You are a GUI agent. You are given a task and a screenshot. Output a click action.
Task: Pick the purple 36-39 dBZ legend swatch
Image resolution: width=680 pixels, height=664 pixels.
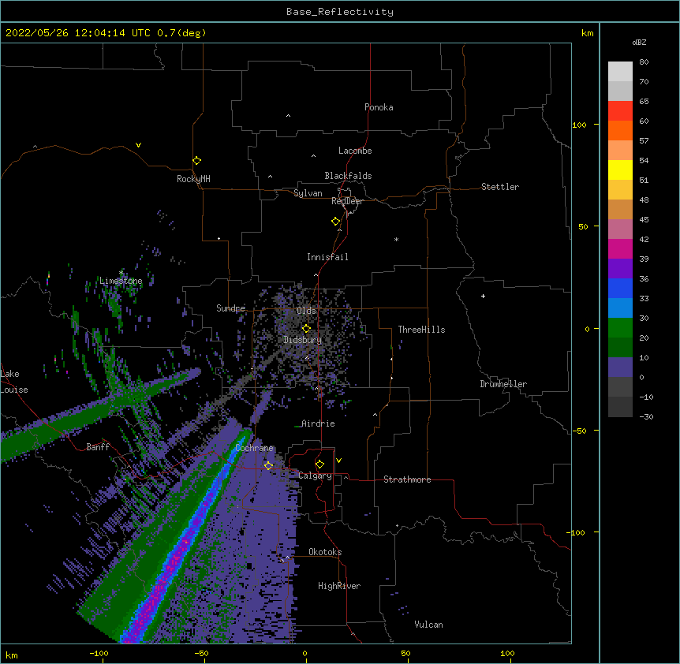[x=620, y=268]
